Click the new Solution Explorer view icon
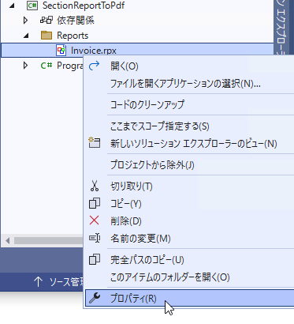 [x=95, y=142]
